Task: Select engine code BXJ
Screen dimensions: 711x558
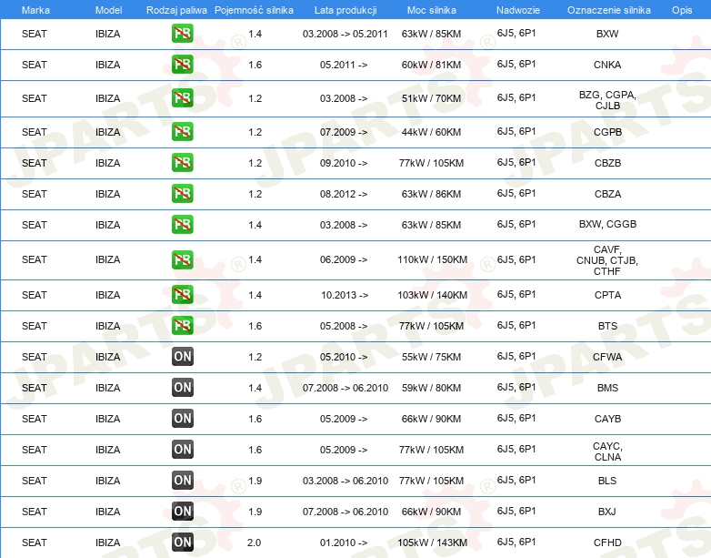Action: point(607,512)
